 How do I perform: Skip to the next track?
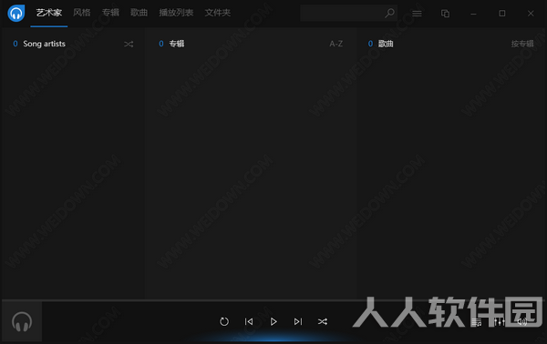[298, 321]
